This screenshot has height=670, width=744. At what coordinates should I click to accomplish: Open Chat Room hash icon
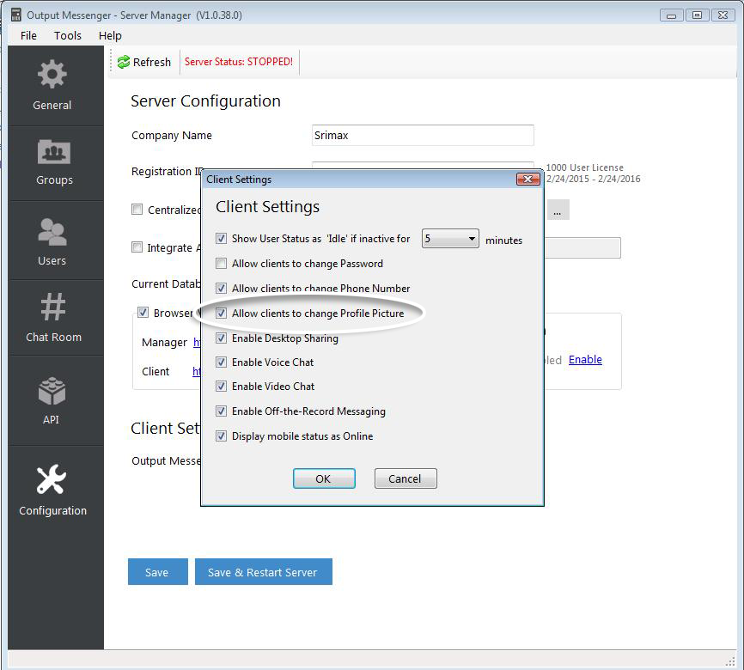point(53,307)
